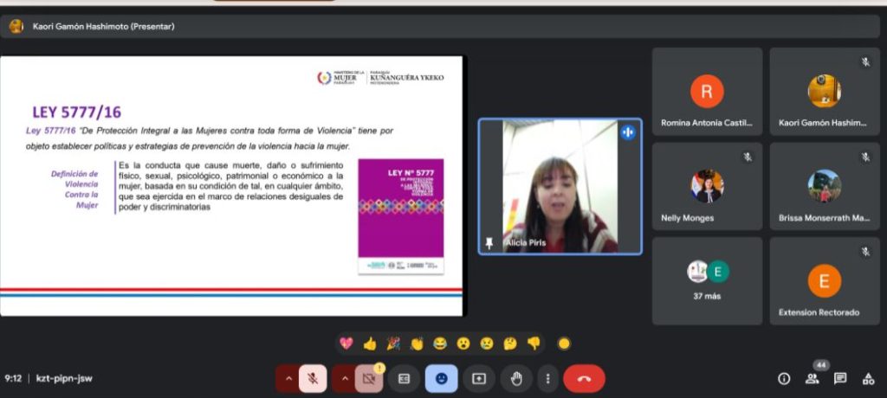This screenshot has width=887, height=398.
Task: Click the pin icon on the speaker's video tile
Action: pyautogui.click(x=489, y=243)
